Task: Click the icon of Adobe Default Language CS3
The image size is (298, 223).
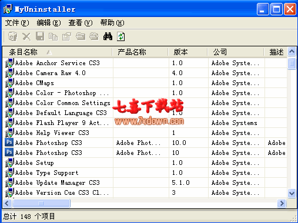Action: pyautogui.click(x=9, y=113)
